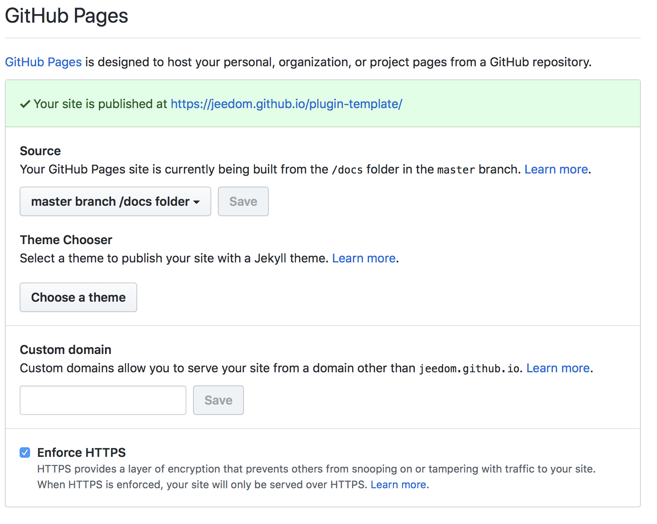Click the green checkmark published icon

pyautogui.click(x=25, y=104)
